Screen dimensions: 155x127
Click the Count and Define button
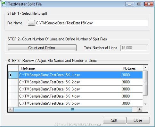[42, 48]
